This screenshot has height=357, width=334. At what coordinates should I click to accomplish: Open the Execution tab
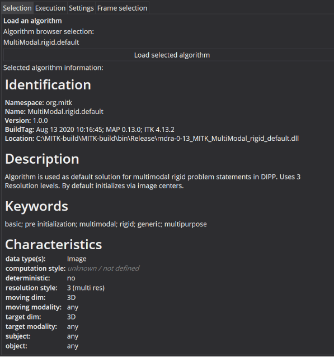pos(50,8)
